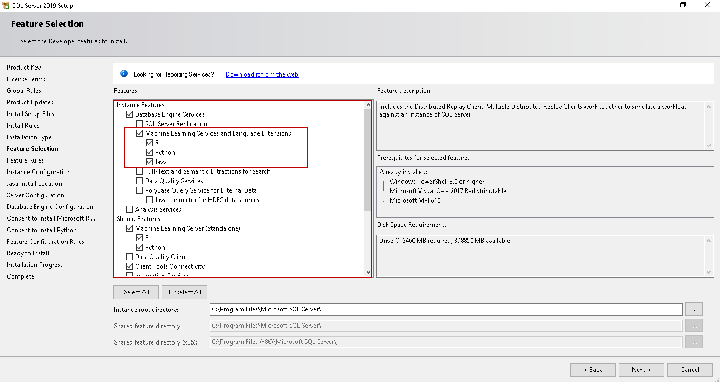Click the blue information icon beside Reporting Services
720x382 pixels.
click(x=124, y=74)
